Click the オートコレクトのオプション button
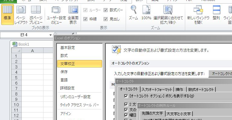The image size is (232, 120). [x=220, y=73]
